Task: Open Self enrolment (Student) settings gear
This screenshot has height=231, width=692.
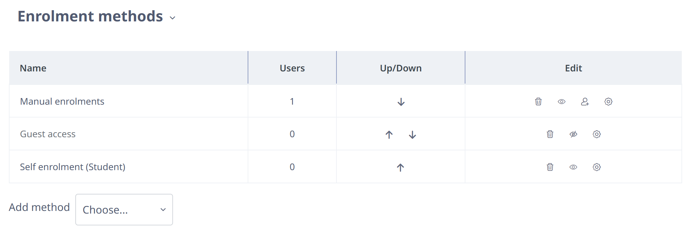Action: tap(597, 167)
